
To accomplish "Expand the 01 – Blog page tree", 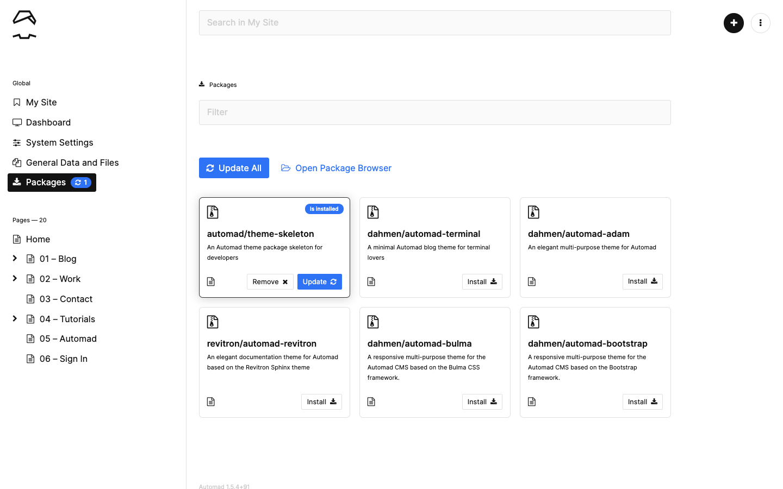I will [x=15, y=259].
